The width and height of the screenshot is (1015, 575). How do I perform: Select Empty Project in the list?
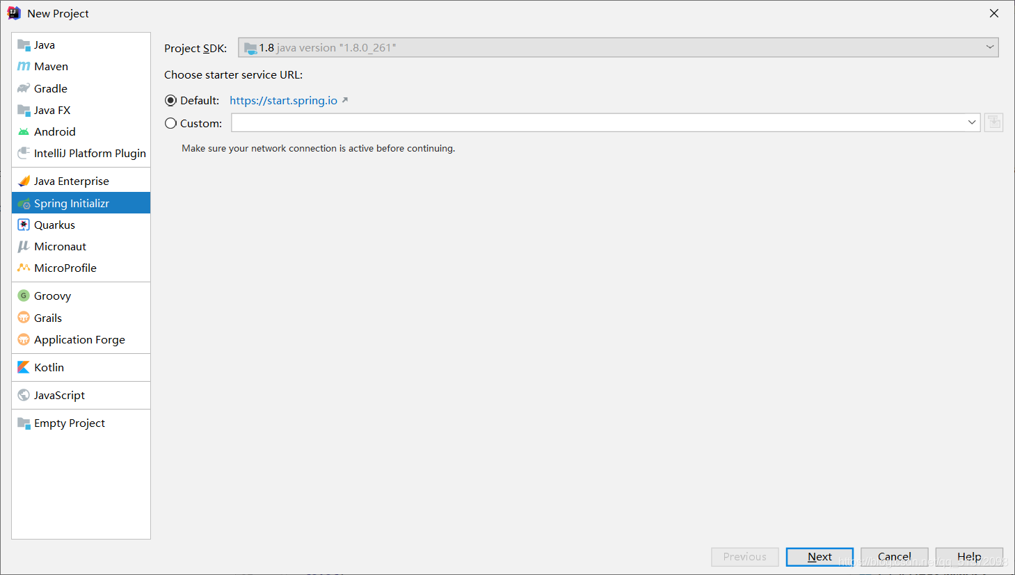point(81,423)
